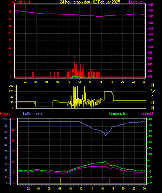
Task: Click the S compass label of direction chart
Action: coord(152,97)
